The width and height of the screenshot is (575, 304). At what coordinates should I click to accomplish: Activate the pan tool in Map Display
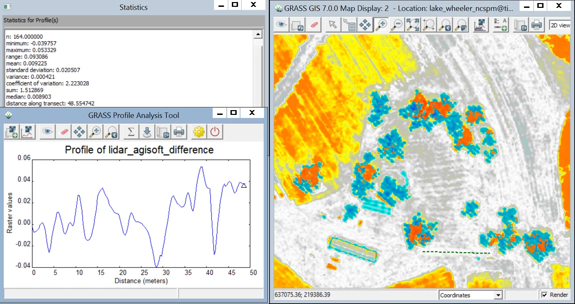click(365, 25)
